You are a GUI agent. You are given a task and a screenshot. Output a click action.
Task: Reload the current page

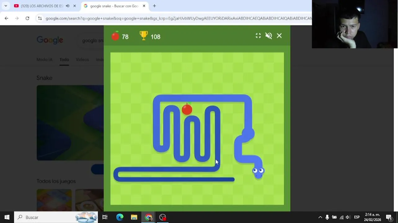27,18
